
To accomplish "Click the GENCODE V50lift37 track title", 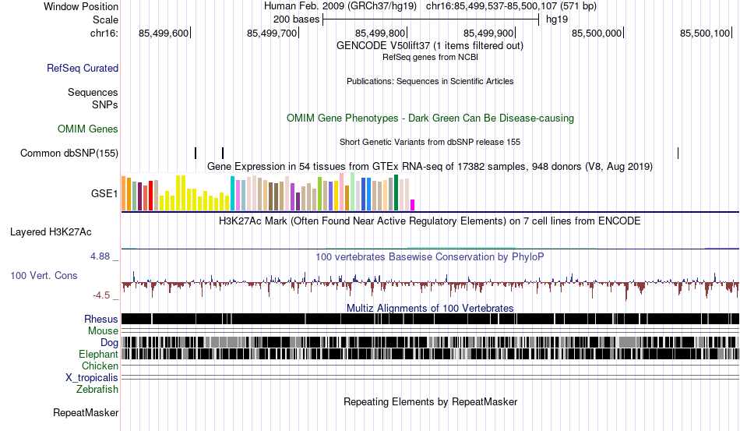I will point(429,46).
